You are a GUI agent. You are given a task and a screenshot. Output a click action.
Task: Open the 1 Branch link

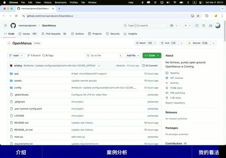click(34, 55)
